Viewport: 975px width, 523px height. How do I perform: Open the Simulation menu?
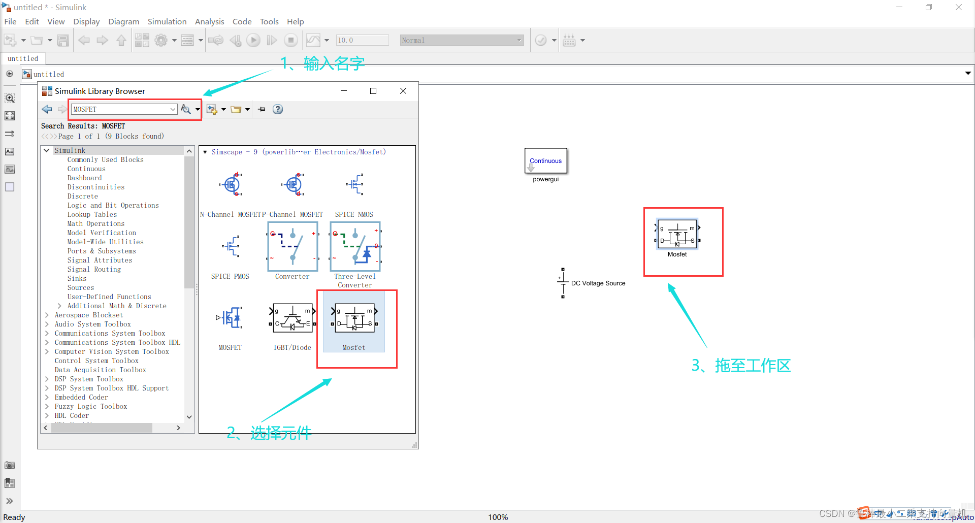[167, 21]
